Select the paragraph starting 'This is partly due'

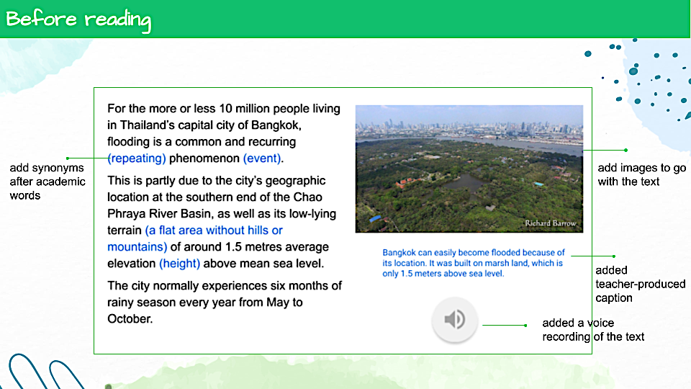tap(222, 222)
